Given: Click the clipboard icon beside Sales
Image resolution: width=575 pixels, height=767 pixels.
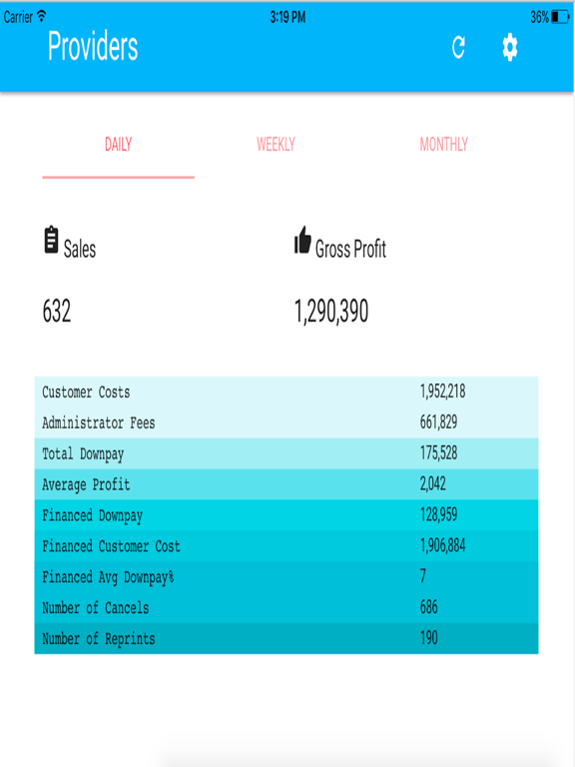Looking at the screenshot, I should coord(51,240).
